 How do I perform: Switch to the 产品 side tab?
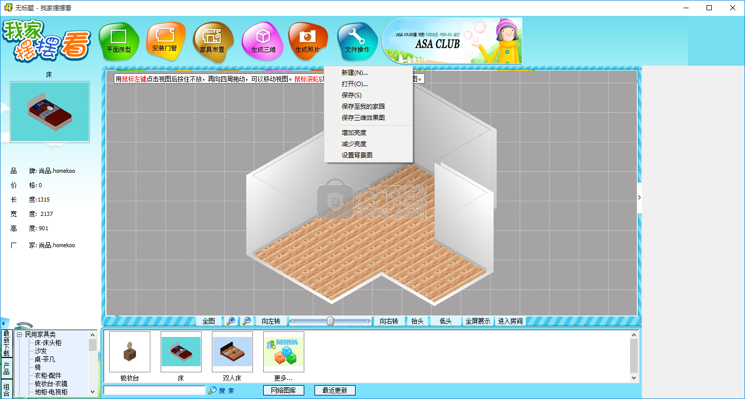tap(6, 368)
